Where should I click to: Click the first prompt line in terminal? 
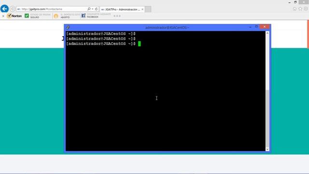click(101, 34)
